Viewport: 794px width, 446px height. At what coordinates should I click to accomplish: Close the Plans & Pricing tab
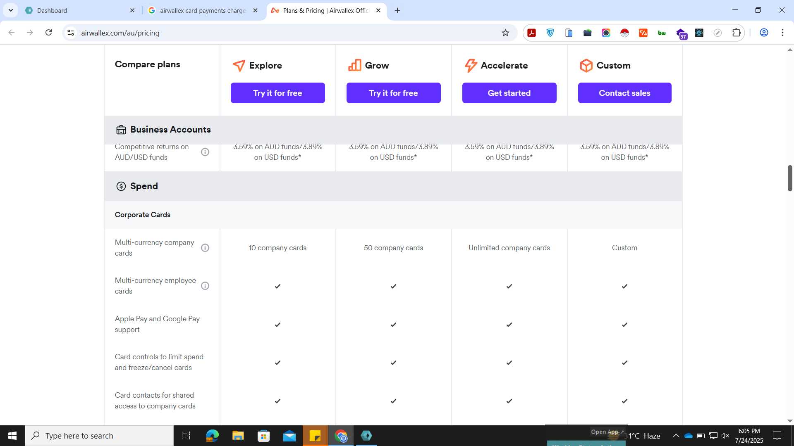coord(378,10)
